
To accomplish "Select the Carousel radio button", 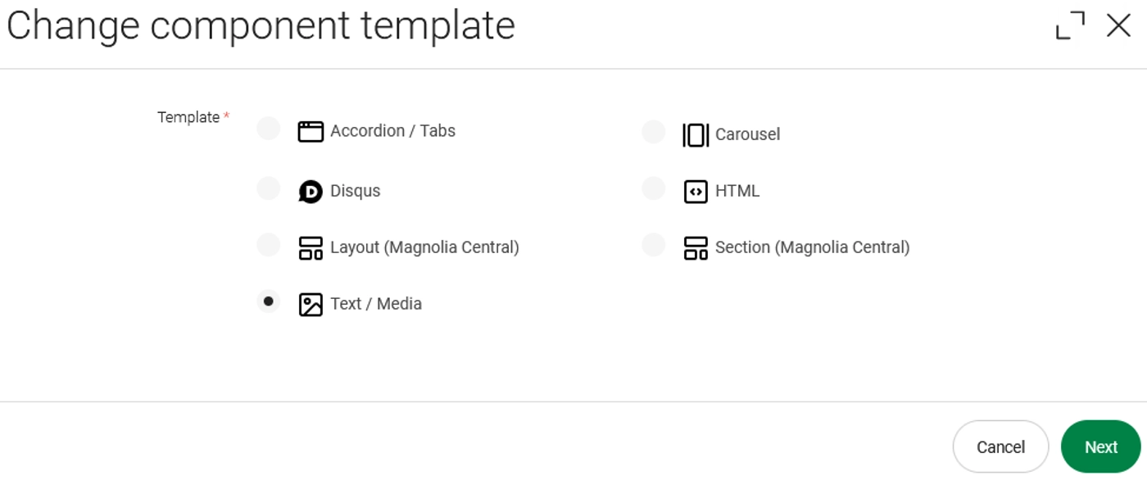I will (x=654, y=131).
